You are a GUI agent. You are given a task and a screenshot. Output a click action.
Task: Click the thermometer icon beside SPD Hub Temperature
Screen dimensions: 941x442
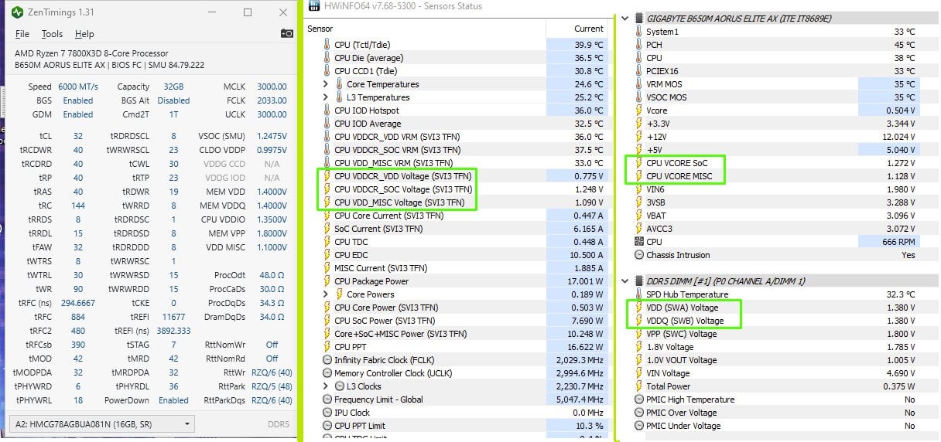click(x=638, y=294)
